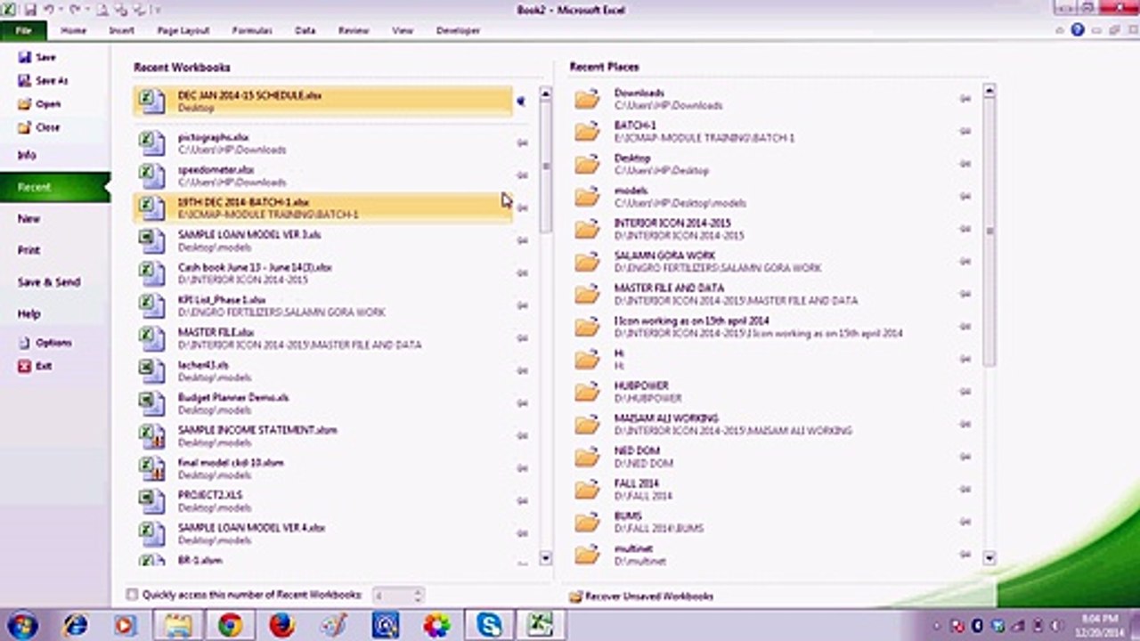Click Recover Unsaved Workbooks
Viewport: 1140px width, 641px height.
(641, 596)
